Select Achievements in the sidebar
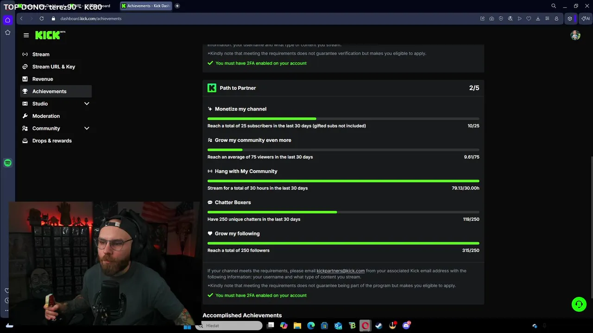593x333 pixels. (x=56, y=91)
